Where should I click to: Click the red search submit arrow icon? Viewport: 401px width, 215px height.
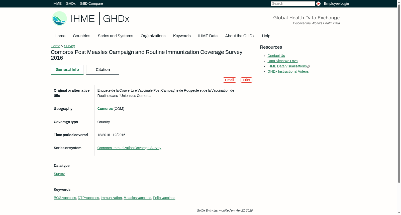pos(318,3)
